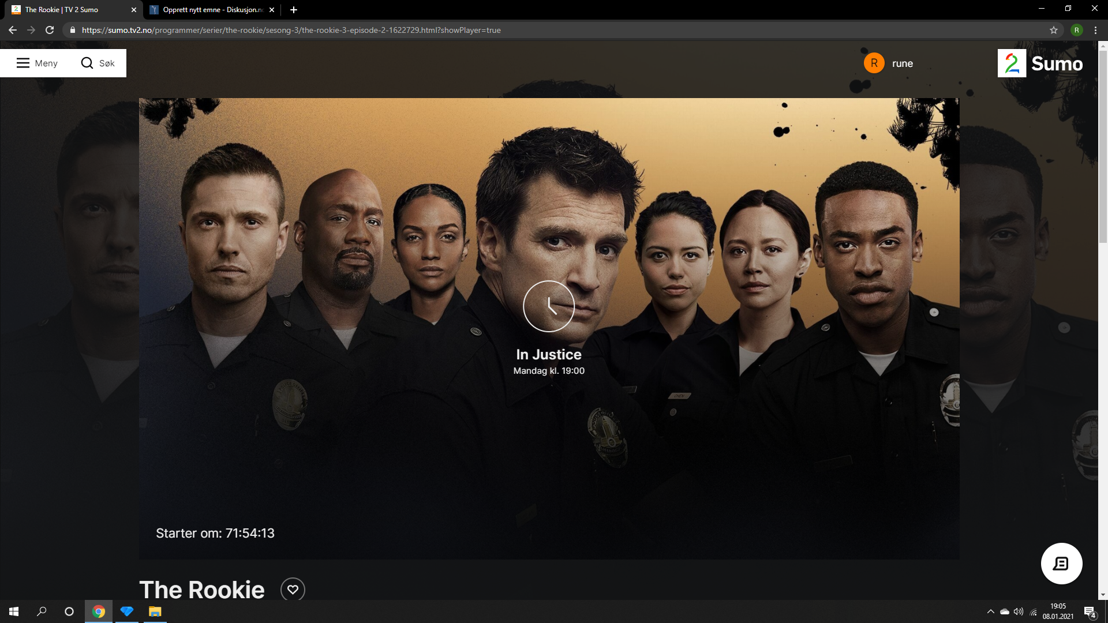Open the chat support bubble
Screen dimensions: 1108x623
click(x=1061, y=564)
